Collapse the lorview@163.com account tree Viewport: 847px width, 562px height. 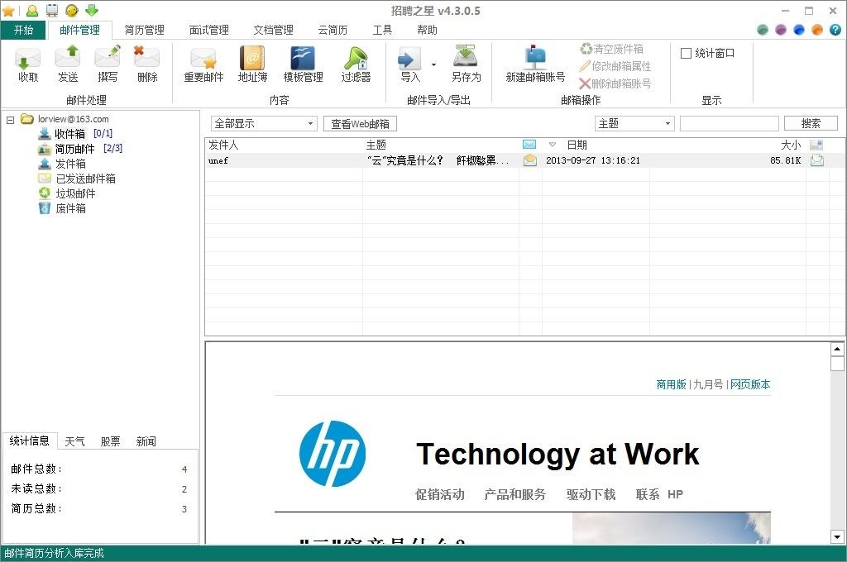tap(10, 119)
